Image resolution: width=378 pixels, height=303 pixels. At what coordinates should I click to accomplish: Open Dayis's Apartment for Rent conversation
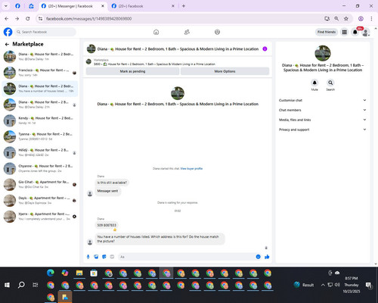(40, 200)
